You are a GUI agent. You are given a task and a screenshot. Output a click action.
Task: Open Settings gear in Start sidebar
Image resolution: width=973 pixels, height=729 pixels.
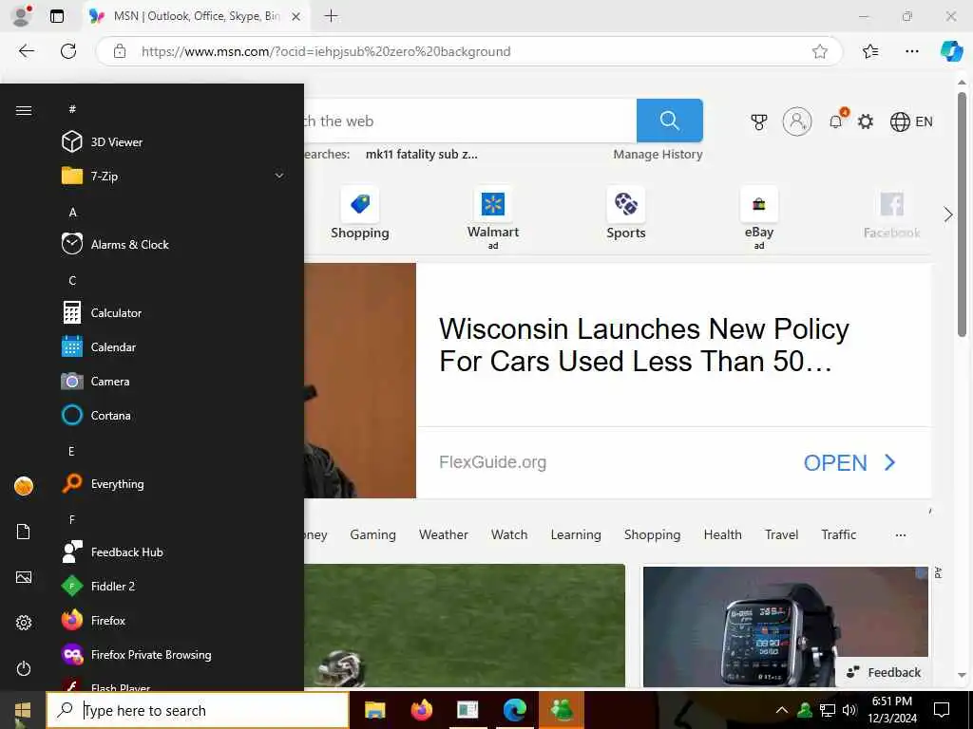pyautogui.click(x=24, y=623)
